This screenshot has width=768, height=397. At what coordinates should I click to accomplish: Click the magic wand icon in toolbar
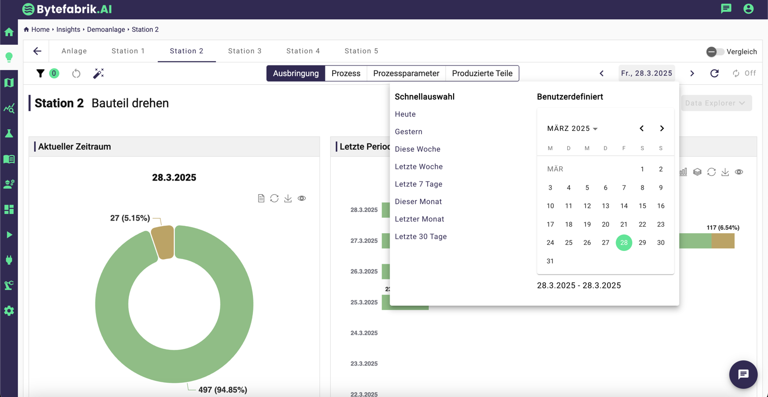99,74
